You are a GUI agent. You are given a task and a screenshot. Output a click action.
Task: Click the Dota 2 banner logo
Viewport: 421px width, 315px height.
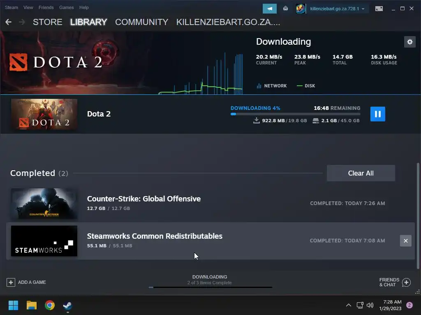[x=56, y=62]
